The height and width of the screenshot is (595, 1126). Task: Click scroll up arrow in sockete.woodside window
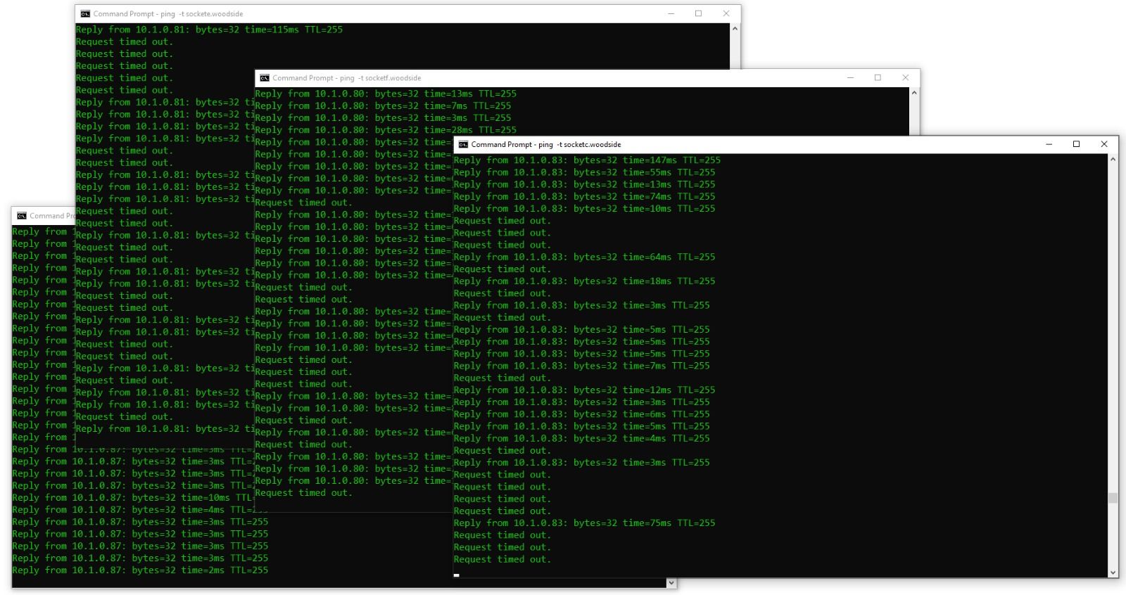[735, 29]
